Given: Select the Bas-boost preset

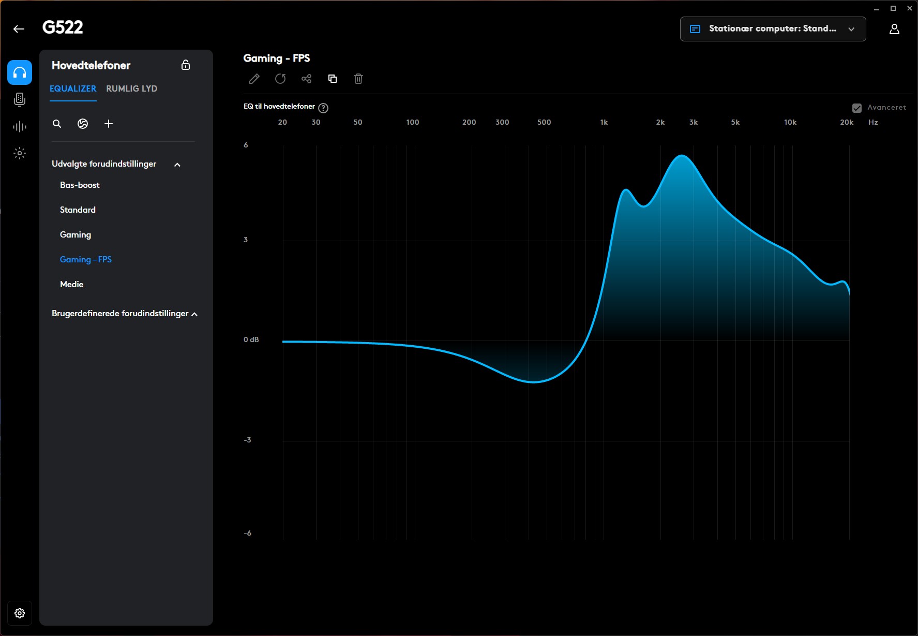Looking at the screenshot, I should click(x=80, y=185).
